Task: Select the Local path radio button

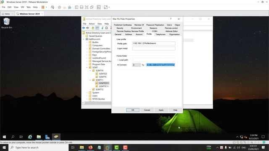Action: (x=118, y=60)
